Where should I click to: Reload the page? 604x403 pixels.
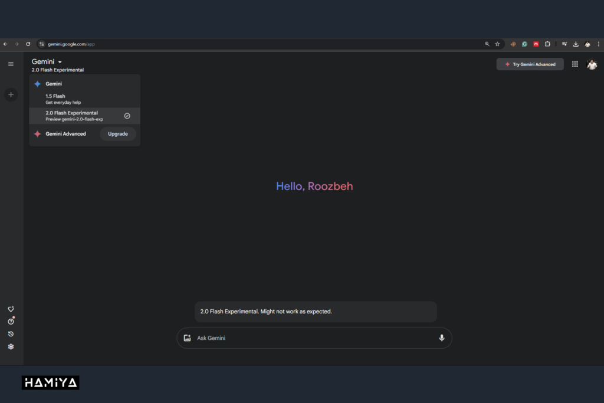click(28, 44)
